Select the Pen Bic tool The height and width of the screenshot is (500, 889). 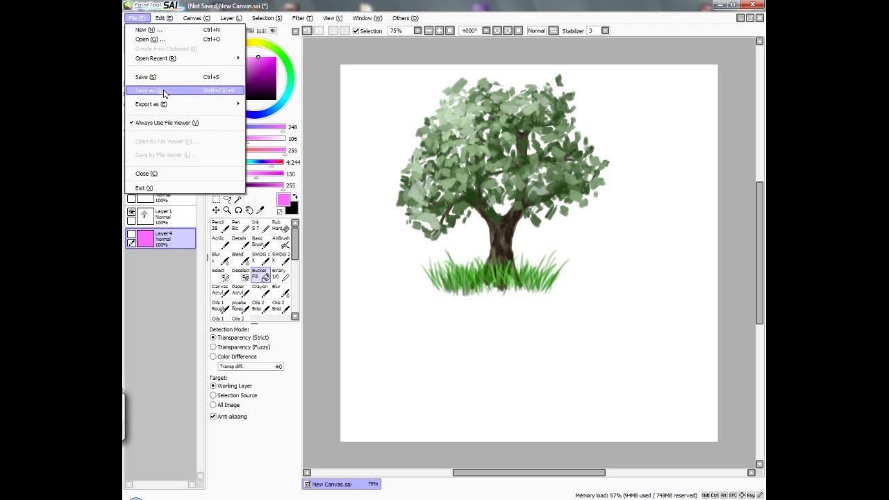240,226
